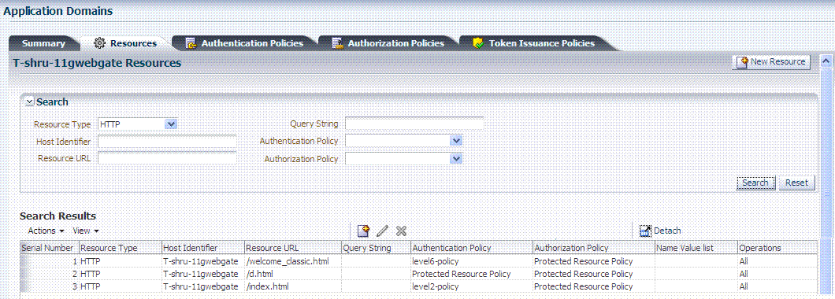Click the gear icon on Resources tab
This screenshot has width=835, height=299.
[99, 43]
